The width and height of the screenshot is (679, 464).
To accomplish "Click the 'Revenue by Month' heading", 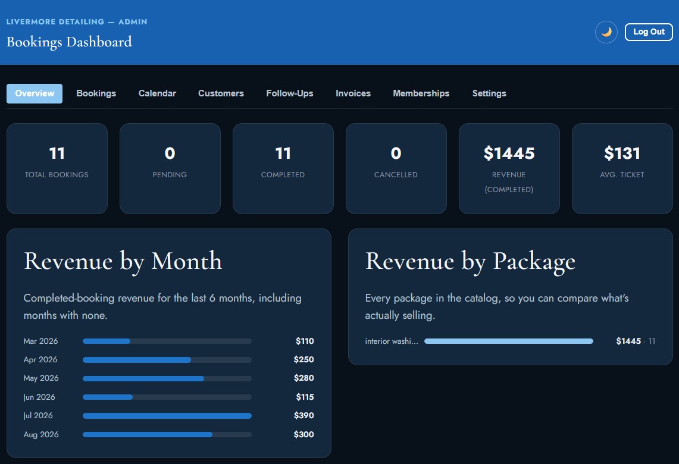I will (x=123, y=261).
